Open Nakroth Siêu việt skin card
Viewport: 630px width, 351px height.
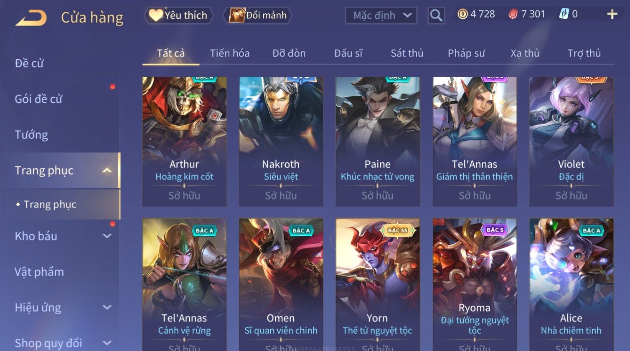[281, 141]
